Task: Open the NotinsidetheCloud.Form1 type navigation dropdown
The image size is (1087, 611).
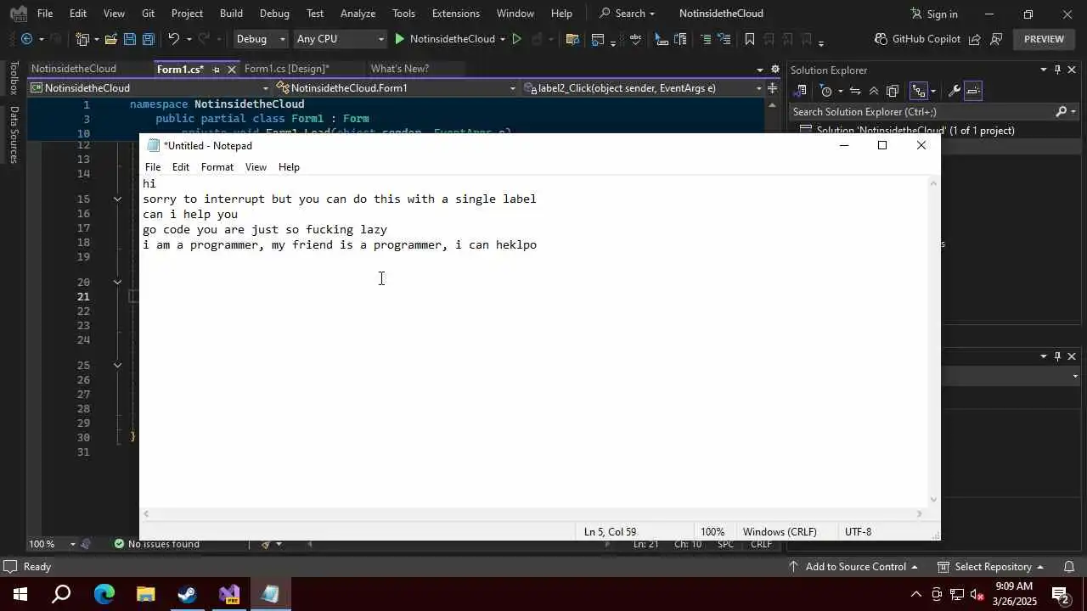Action: (x=396, y=88)
